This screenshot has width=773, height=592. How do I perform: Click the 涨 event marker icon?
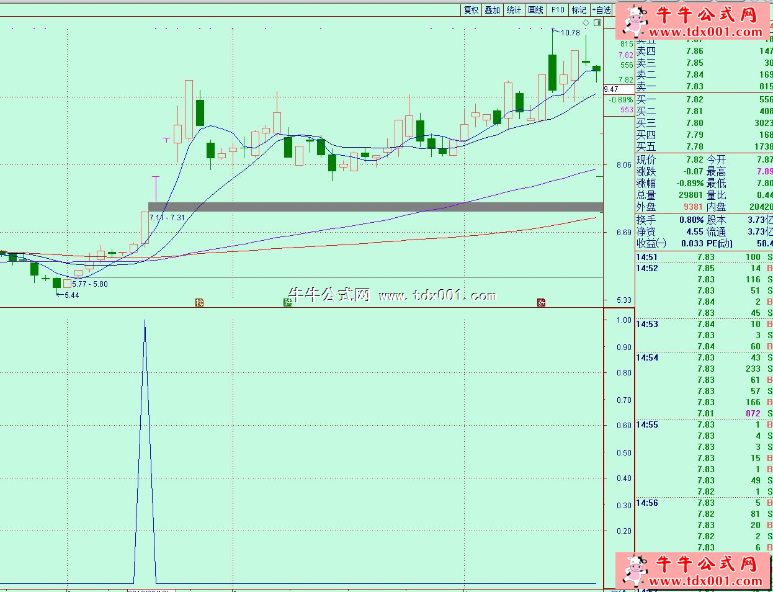coord(541,302)
